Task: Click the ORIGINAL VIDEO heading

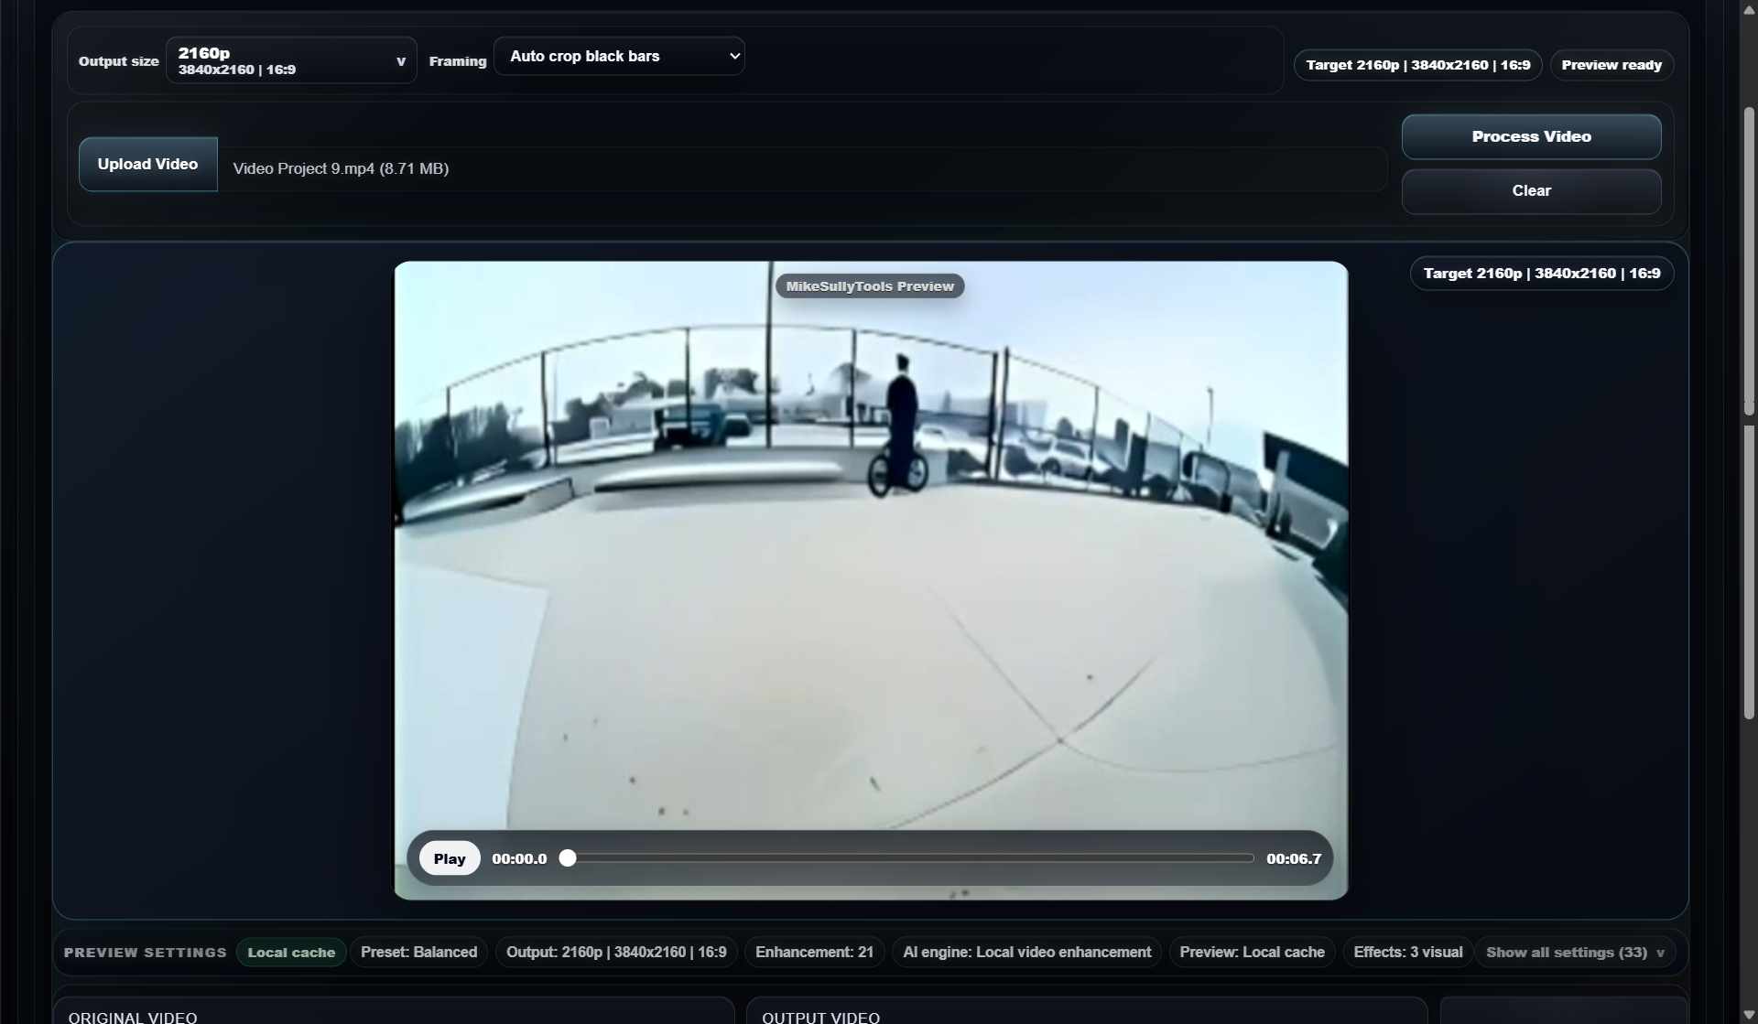Action: (133, 1017)
